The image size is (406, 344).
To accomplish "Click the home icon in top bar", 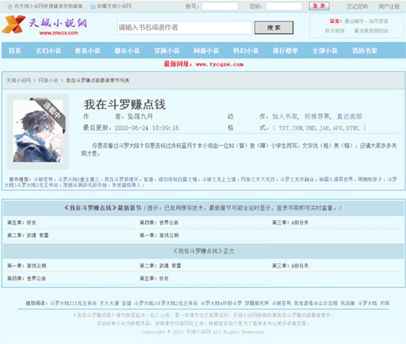I will (x=10, y=6).
